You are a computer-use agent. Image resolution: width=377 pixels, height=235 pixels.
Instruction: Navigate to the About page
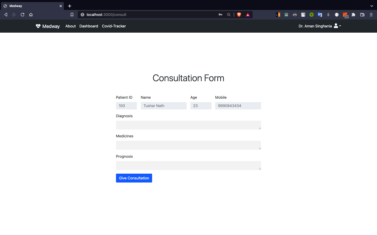click(x=70, y=26)
